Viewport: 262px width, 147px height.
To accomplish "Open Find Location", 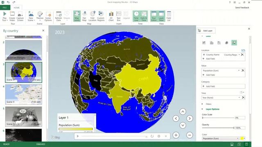I will coord(93,16).
